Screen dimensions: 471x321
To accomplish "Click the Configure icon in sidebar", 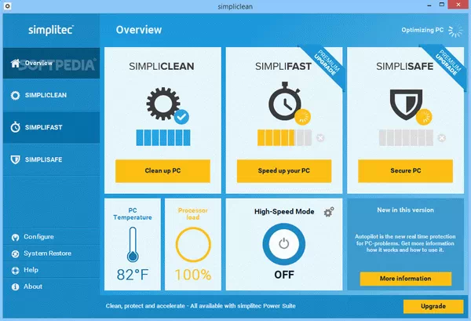I will pos(15,237).
